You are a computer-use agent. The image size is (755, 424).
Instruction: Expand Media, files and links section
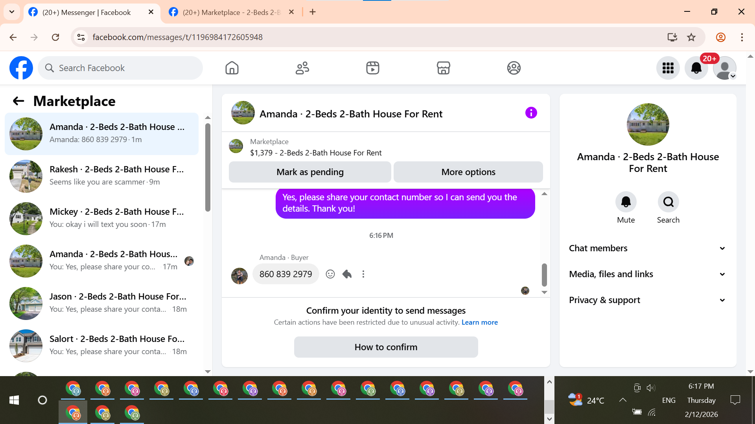[648, 274]
